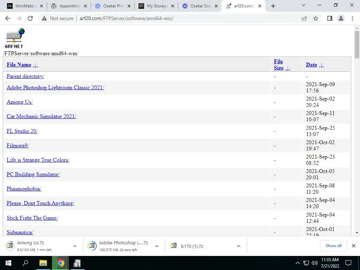Image resolution: width=360 pixels, height=270 pixels.
Task: Open Chrome's three-dot menu
Action: (352, 18)
